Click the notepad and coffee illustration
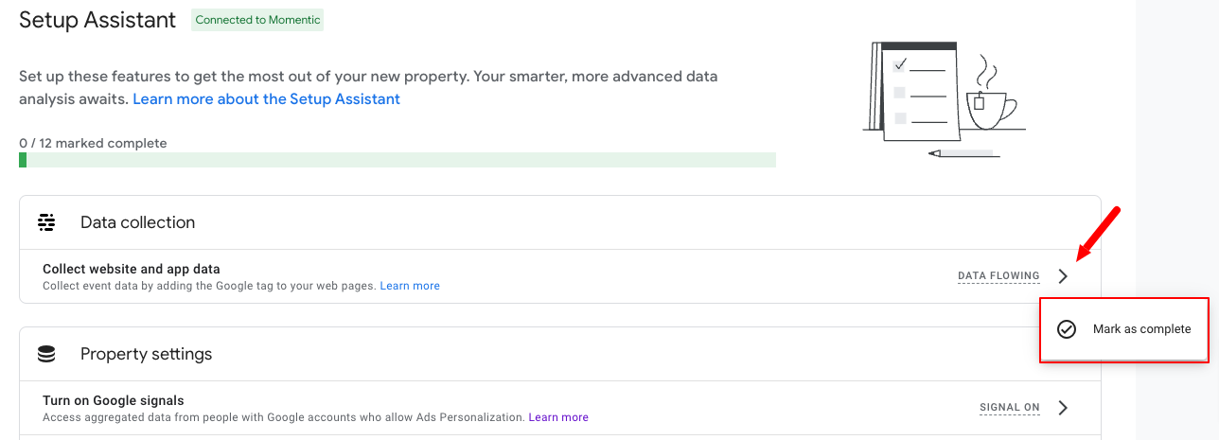The width and height of the screenshot is (1219, 440). (x=944, y=98)
